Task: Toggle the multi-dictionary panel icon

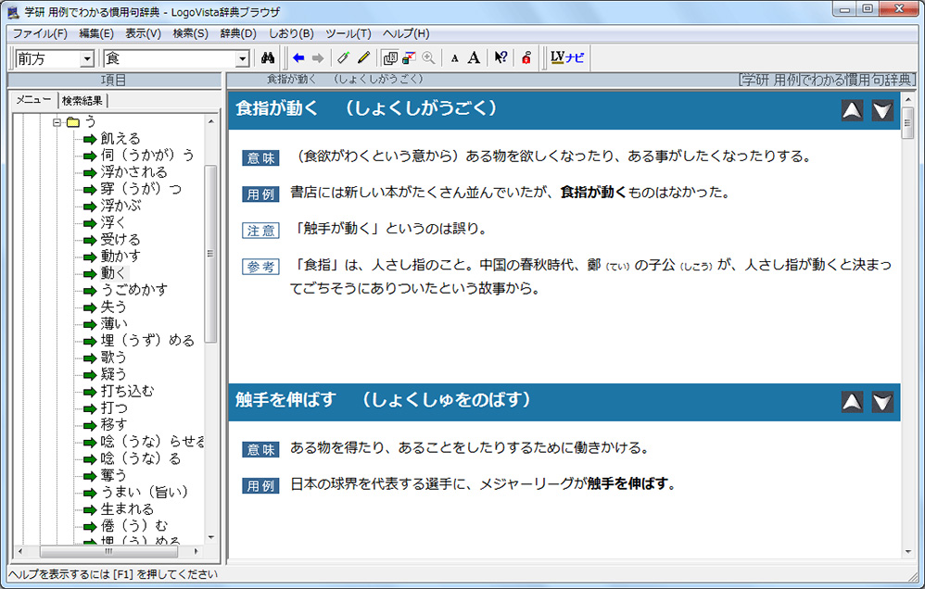Action: click(390, 57)
